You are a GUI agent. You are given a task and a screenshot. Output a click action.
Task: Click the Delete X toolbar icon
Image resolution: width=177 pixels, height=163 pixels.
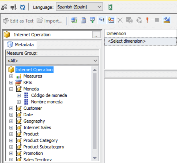120,20
